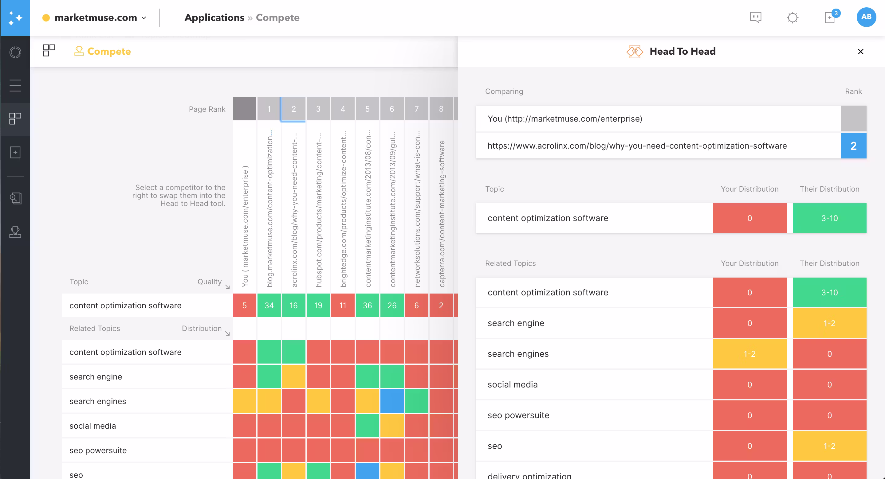The width and height of the screenshot is (885, 479).
Task: Close the Head To Head panel
Action: point(860,52)
